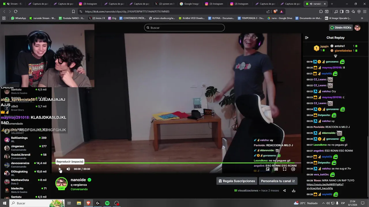Share the page from the address bar icon

click(268, 11)
